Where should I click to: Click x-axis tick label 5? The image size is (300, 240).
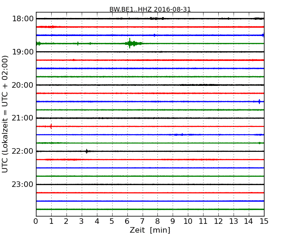(x=112, y=221)
